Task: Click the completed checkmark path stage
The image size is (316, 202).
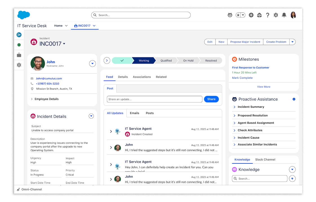Action: pos(122,60)
